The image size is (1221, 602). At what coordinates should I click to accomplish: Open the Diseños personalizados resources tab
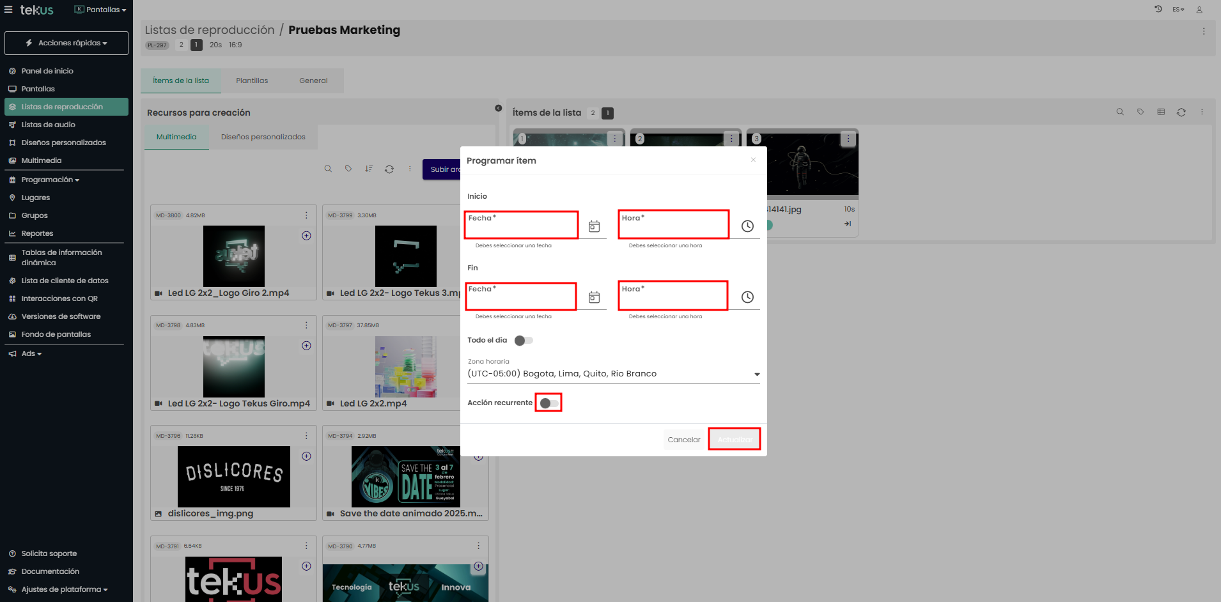pos(263,137)
